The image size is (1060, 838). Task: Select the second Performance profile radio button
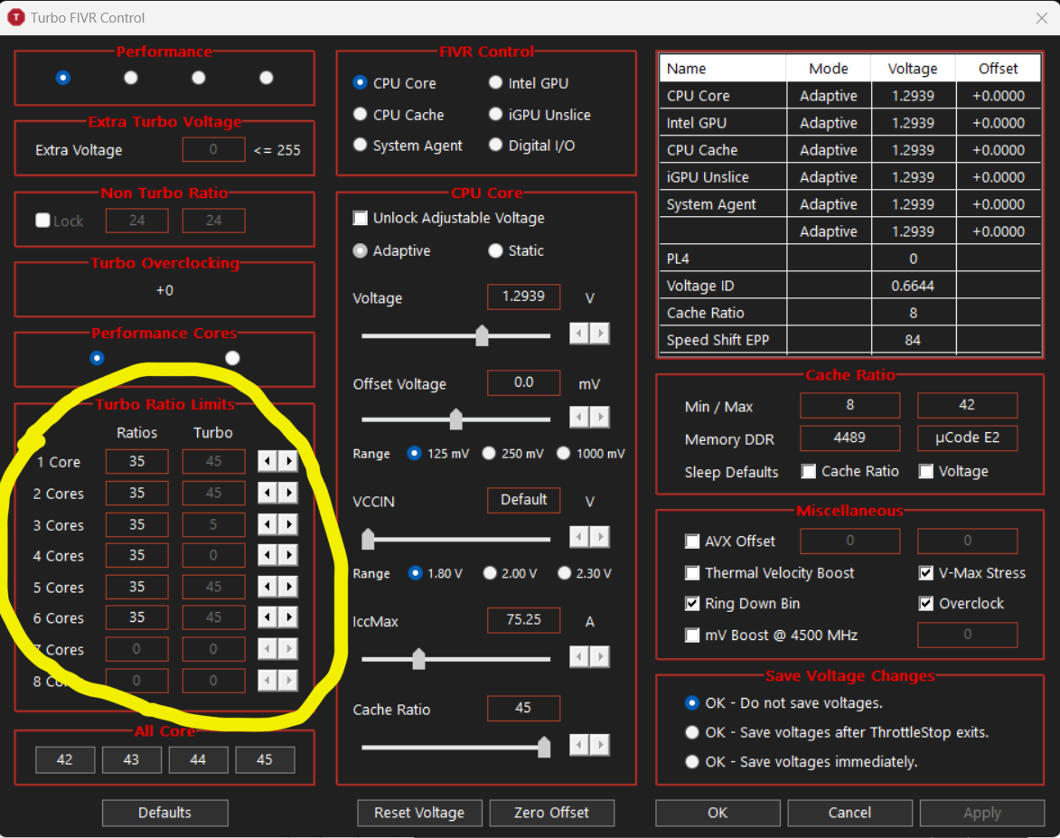[x=131, y=78]
